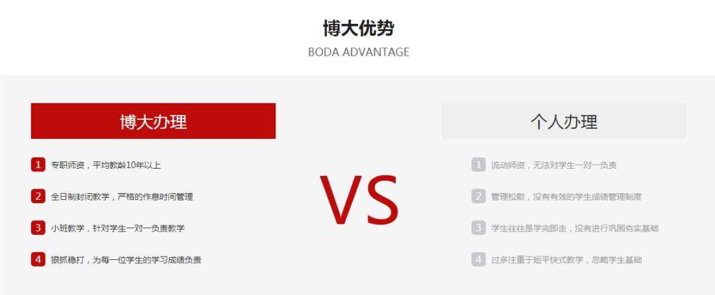The height and width of the screenshot is (295, 715).
Task: Click text 专职师资，平均教龄10年以上
Action: point(106,165)
